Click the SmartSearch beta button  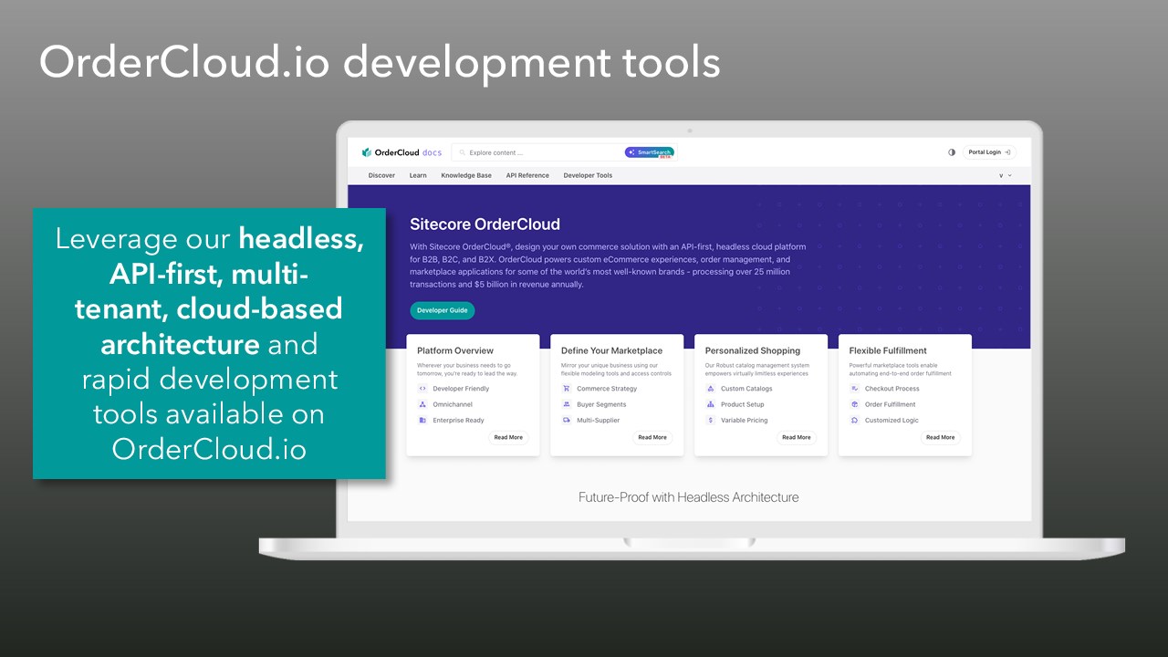point(650,152)
